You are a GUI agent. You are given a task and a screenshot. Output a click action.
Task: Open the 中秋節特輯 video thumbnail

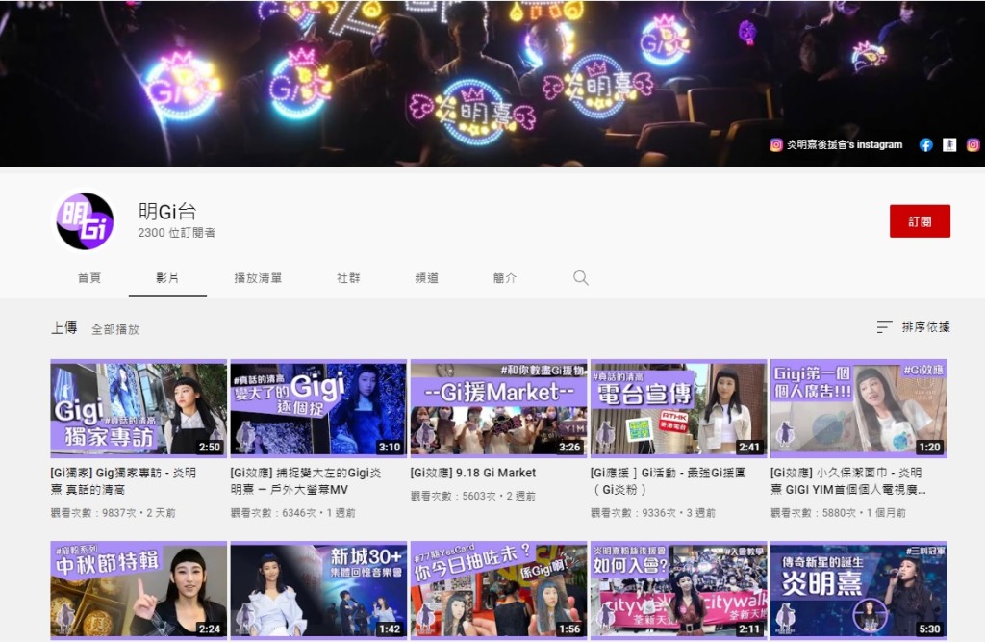[139, 590]
